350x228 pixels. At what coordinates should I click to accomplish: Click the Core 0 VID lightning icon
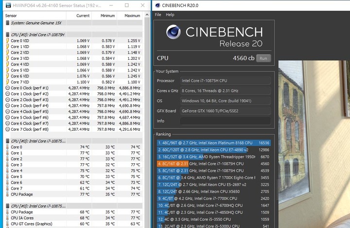[7, 41]
